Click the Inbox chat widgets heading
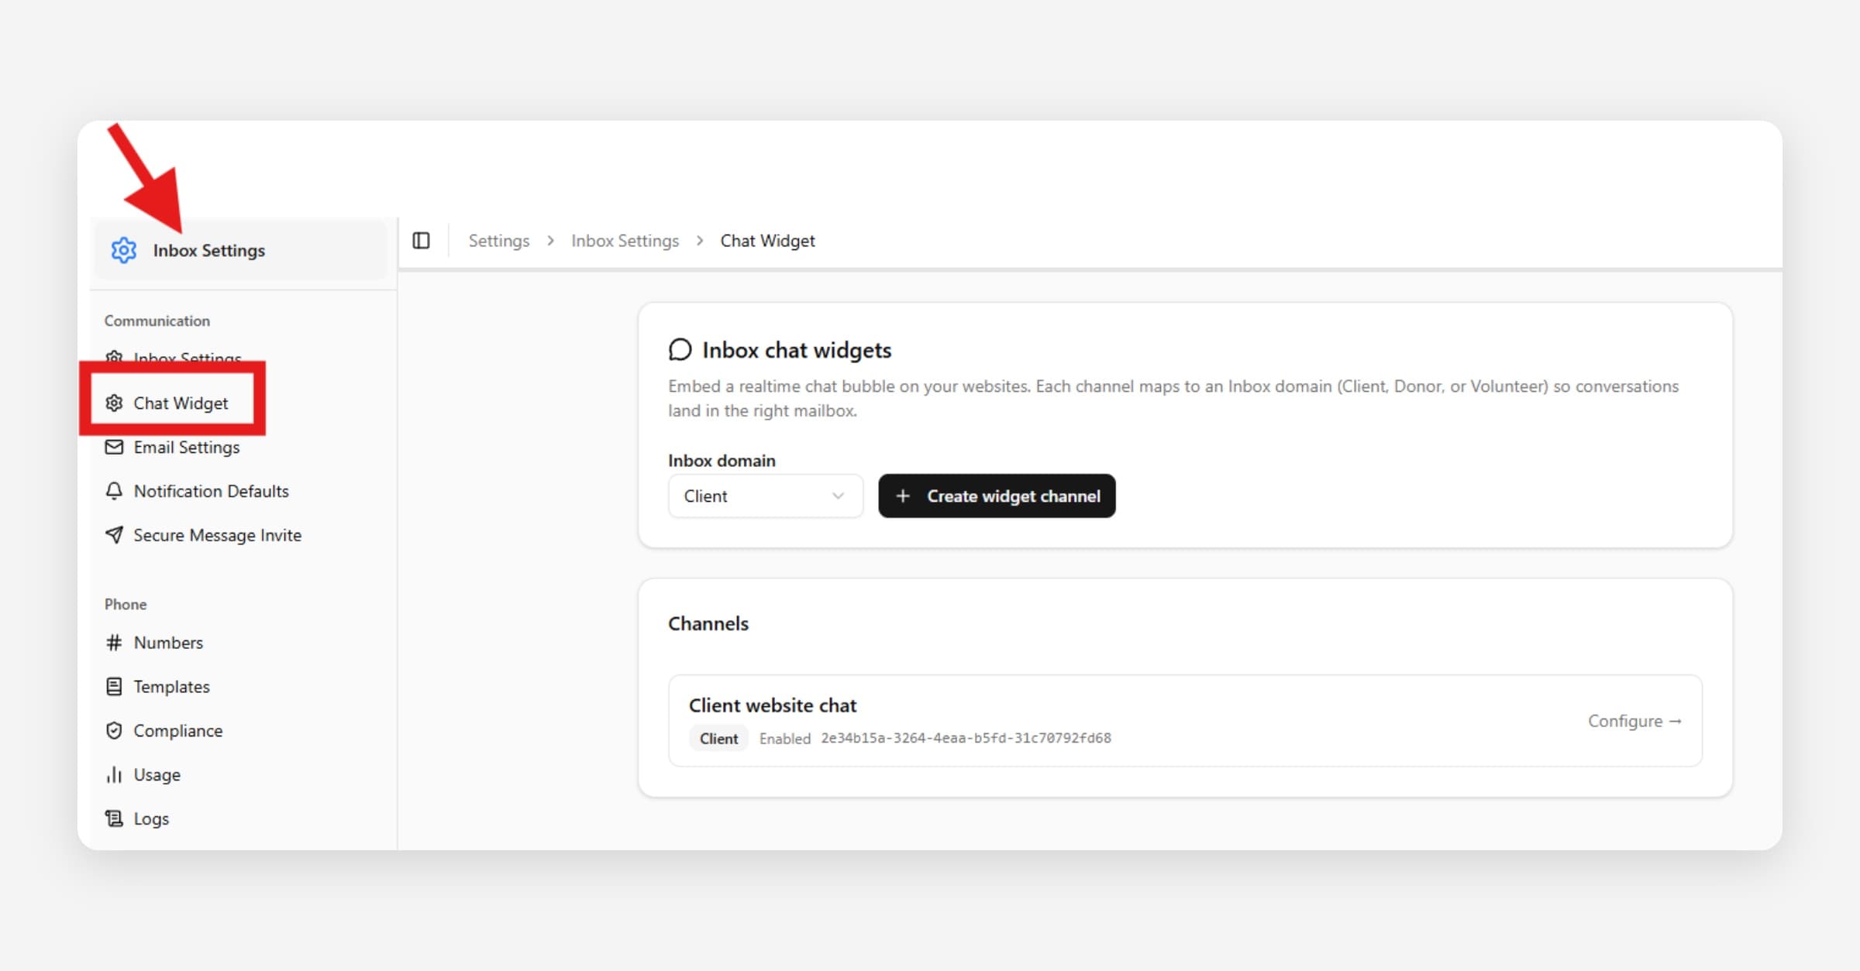Viewport: 1860px width, 971px height. coord(797,350)
